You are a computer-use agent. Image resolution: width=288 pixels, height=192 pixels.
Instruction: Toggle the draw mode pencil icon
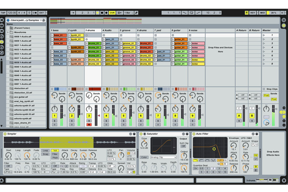pyautogui.click(x=136, y=12)
